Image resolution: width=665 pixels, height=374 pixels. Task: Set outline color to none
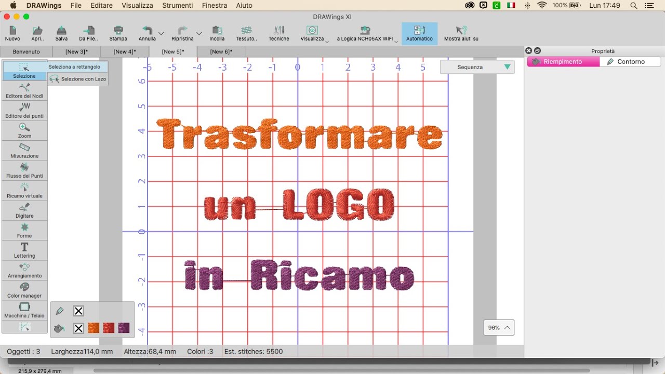(x=78, y=311)
